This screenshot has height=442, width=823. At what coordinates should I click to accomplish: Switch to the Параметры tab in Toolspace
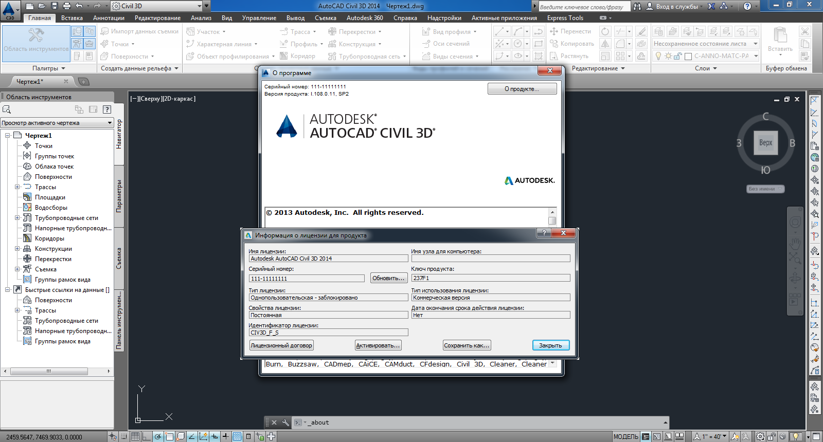click(119, 196)
